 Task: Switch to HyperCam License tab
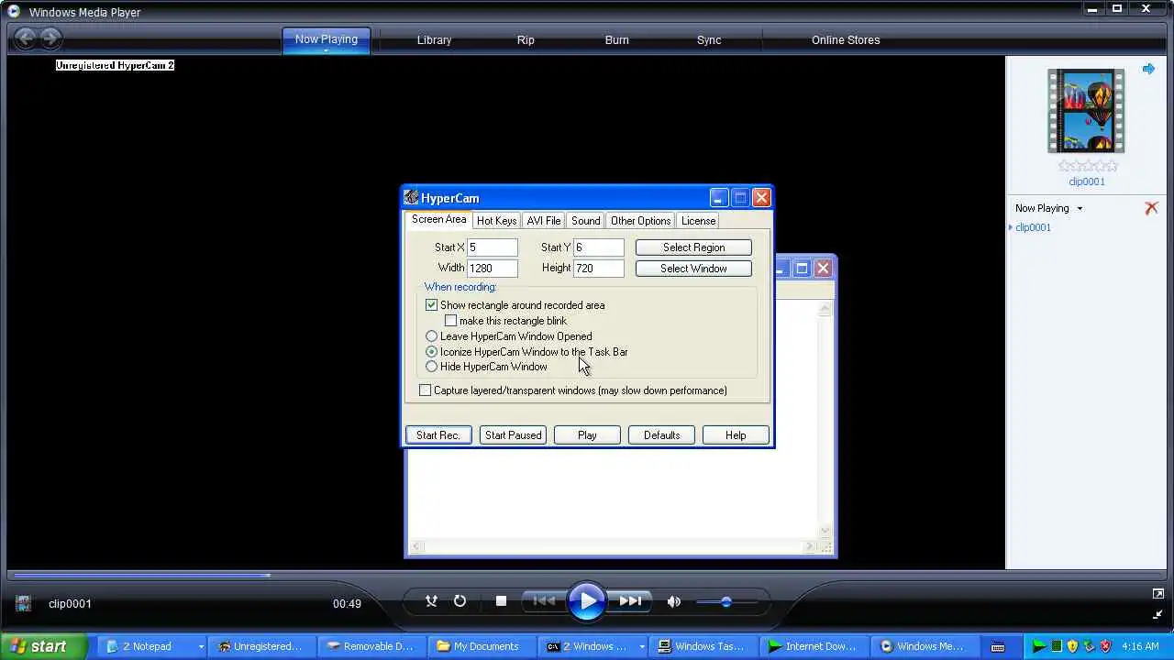[x=698, y=221]
